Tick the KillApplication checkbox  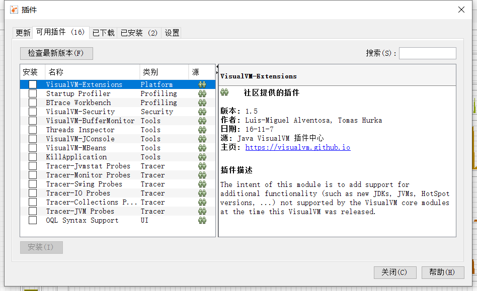(x=33, y=157)
